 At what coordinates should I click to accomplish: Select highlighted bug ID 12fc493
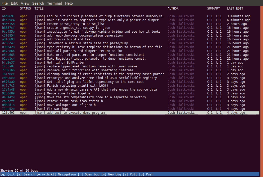click(x=8, y=113)
